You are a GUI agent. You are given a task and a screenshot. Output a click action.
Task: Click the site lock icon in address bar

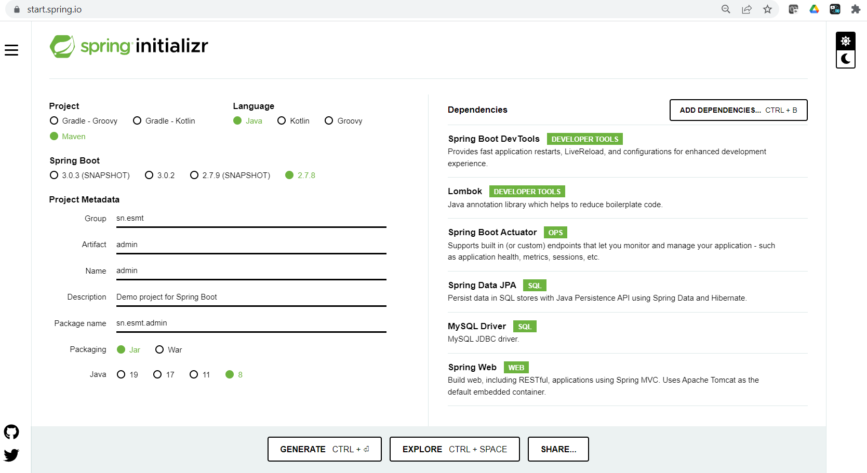click(x=17, y=9)
